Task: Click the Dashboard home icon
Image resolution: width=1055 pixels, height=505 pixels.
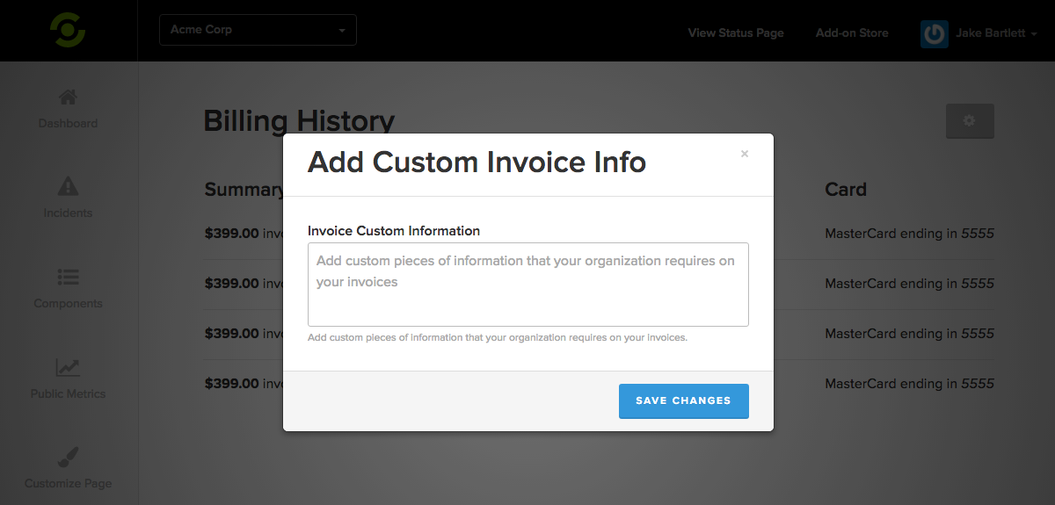Action: [x=68, y=97]
